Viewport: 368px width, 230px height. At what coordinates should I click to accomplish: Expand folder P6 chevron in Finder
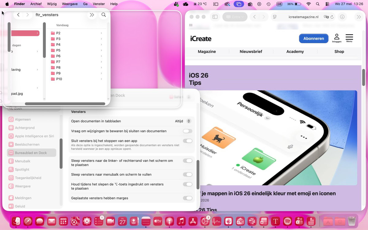click(101, 56)
